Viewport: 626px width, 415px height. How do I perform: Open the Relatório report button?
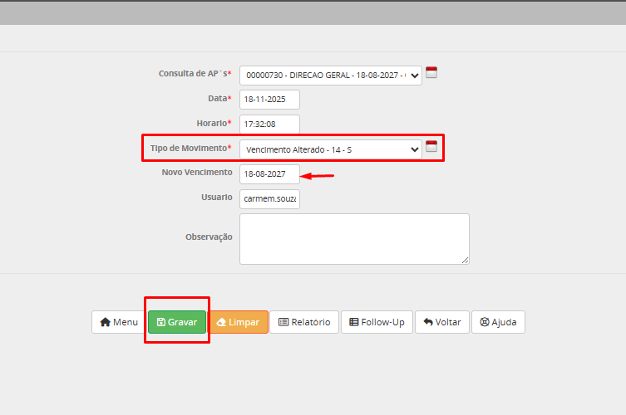[x=304, y=322]
